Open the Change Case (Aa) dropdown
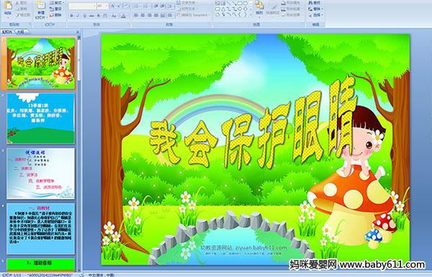432x277 pixels. 114,16
